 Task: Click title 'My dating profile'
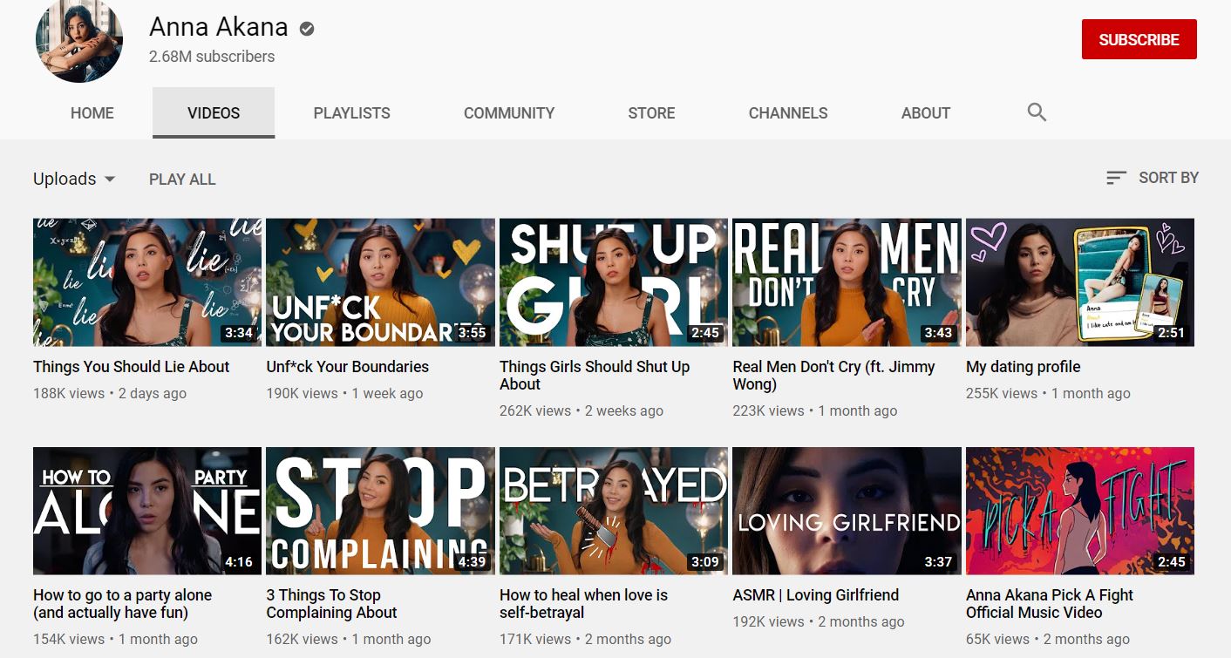(x=1024, y=367)
